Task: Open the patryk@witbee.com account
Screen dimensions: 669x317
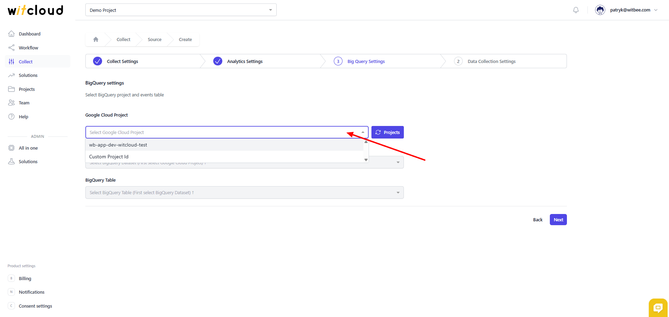Action: click(x=630, y=10)
